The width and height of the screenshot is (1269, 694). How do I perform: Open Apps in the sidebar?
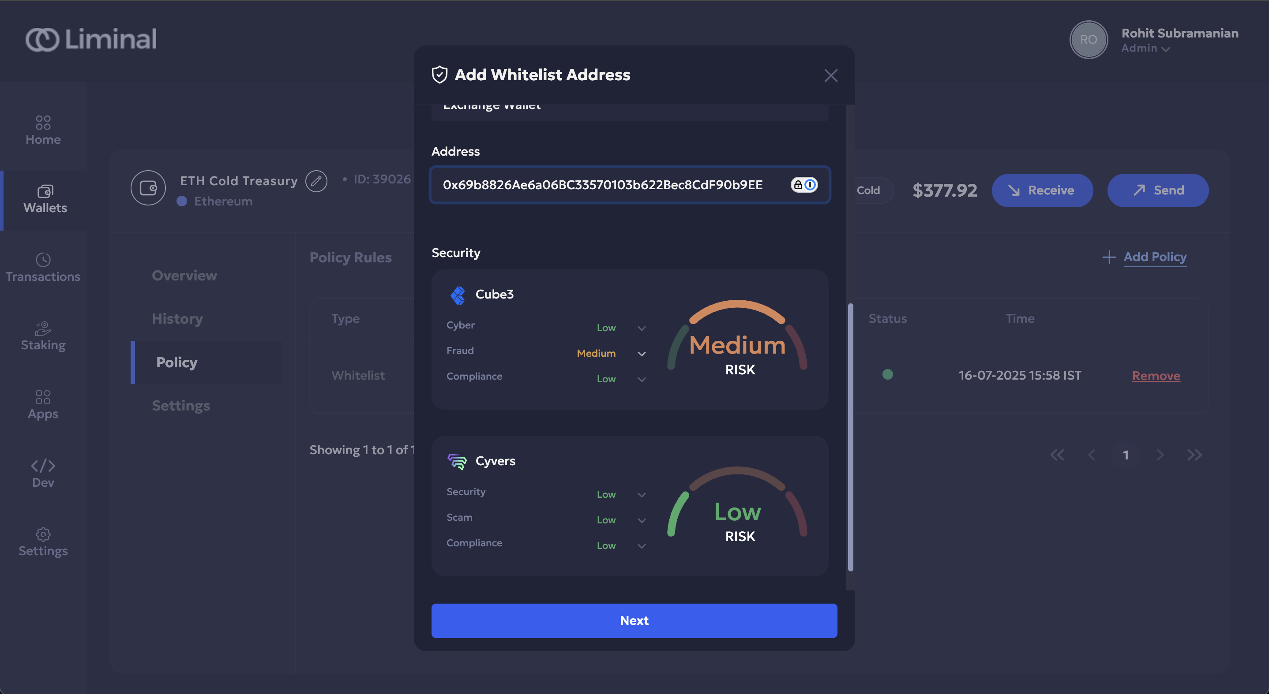43,405
